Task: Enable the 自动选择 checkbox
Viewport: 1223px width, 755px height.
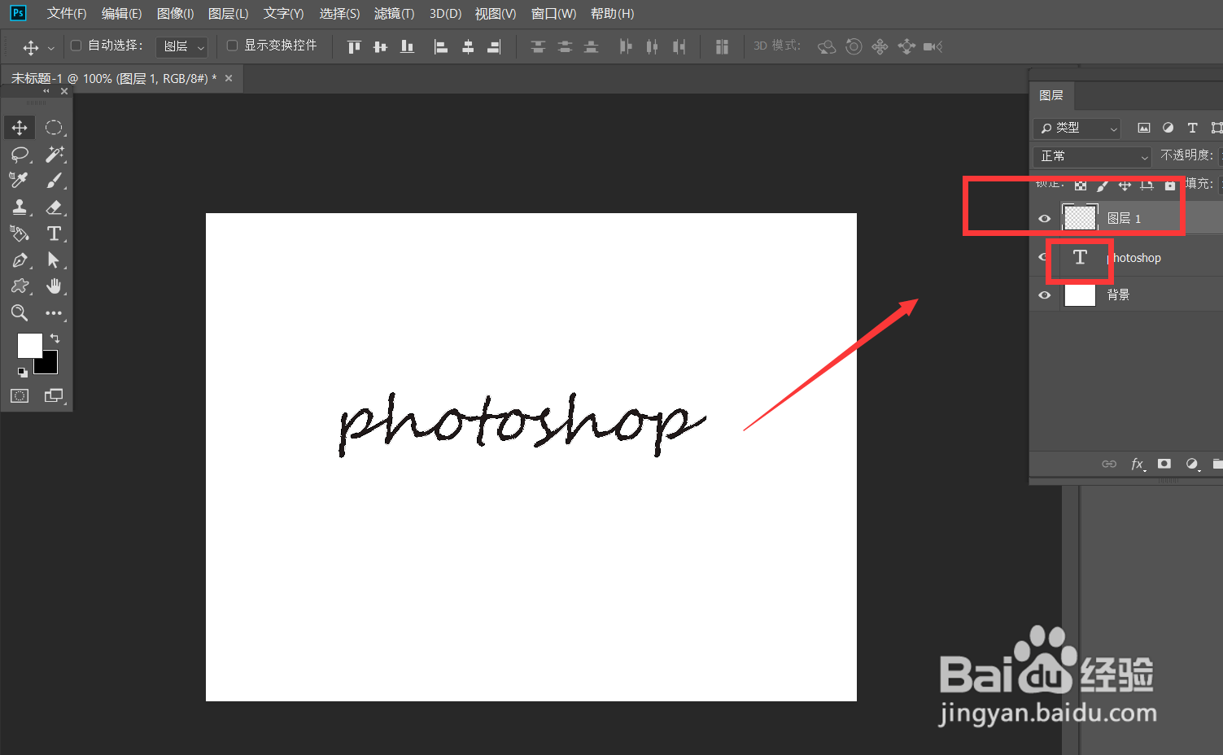Action: (76, 46)
